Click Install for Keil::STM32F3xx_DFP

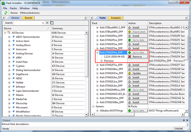138,48
